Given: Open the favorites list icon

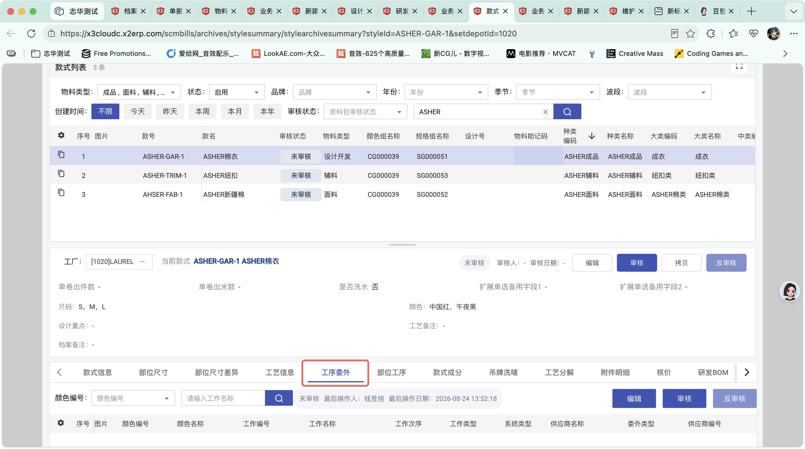Looking at the screenshot, I should click(733, 34).
